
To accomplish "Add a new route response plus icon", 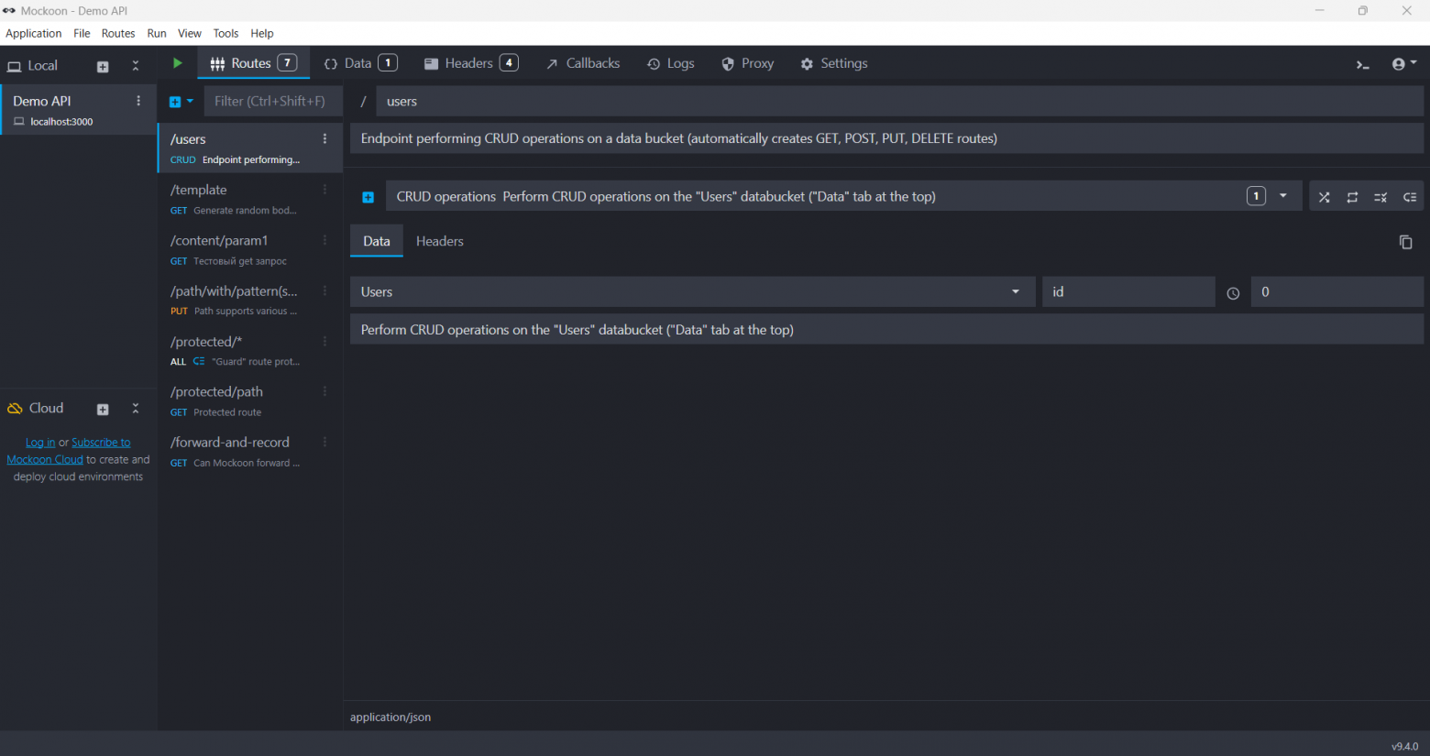I will click(368, 197).
